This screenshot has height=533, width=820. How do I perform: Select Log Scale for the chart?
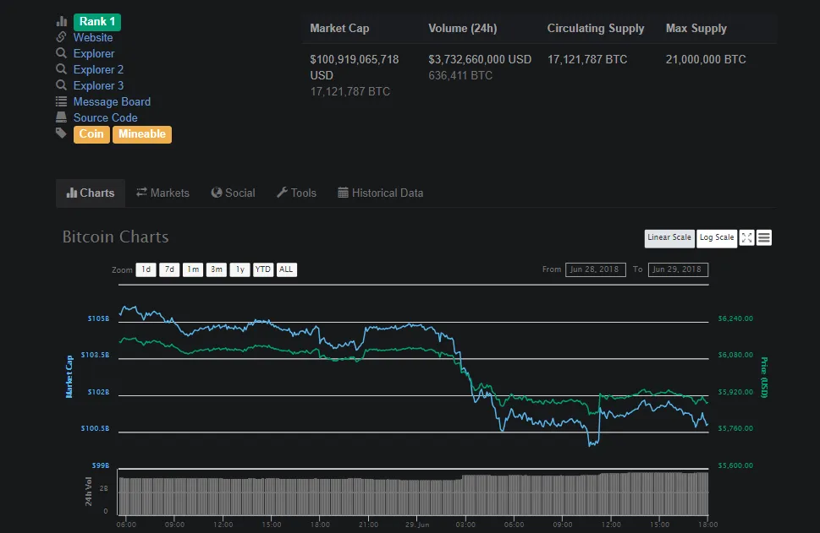[x=717, y=237]
